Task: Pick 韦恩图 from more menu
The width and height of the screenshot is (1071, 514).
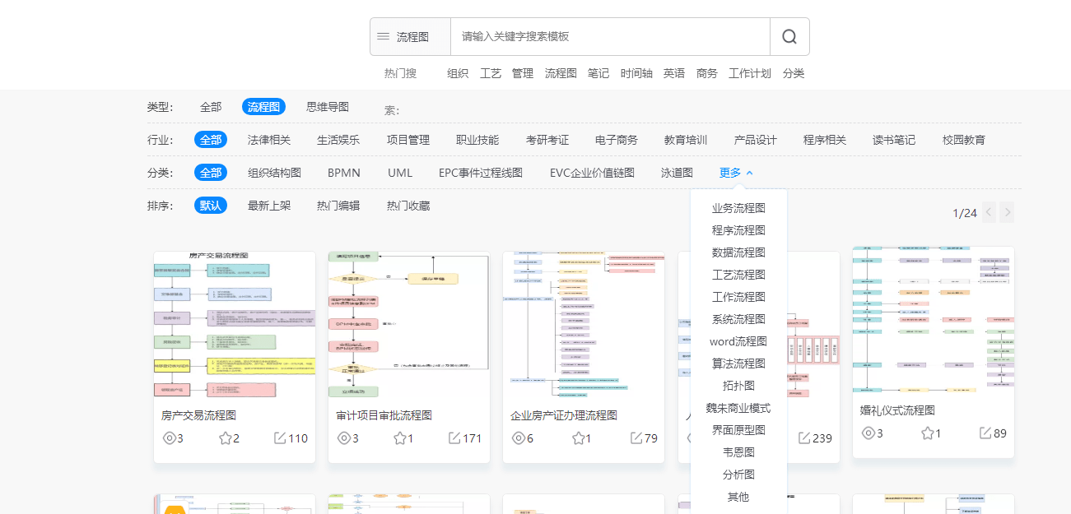Action: click(x=738, y=452)
